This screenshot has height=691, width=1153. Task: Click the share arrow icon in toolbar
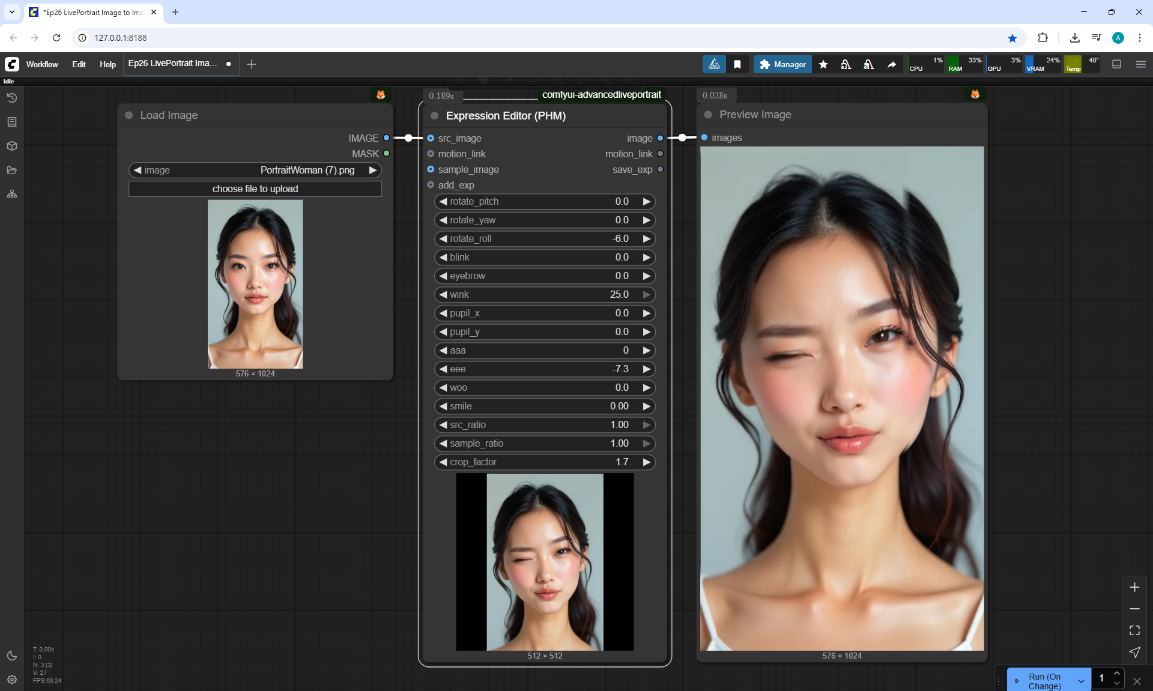[x=892, y=64]
